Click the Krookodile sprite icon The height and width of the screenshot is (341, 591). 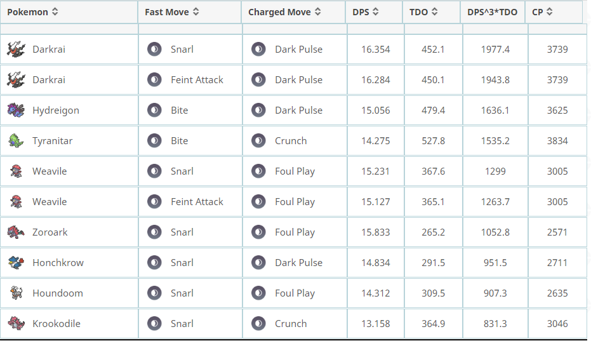click(16, 324)
